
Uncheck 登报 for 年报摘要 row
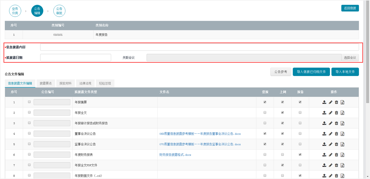coord(265,102)
